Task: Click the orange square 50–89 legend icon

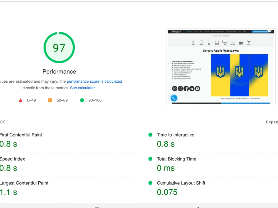Action: tap(50, 100)
